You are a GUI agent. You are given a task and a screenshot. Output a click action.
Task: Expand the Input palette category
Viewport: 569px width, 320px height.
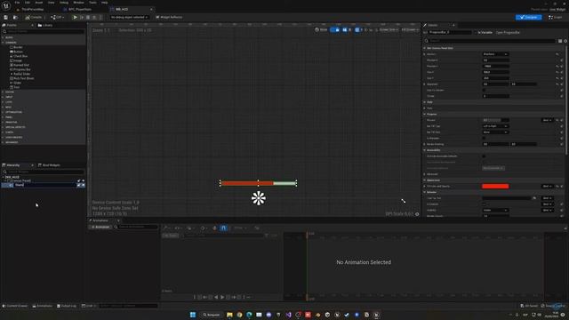pyautogui.click(x=3, y=97)
